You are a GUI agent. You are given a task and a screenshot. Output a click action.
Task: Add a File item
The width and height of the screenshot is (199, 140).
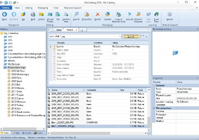tap(58, 16)
